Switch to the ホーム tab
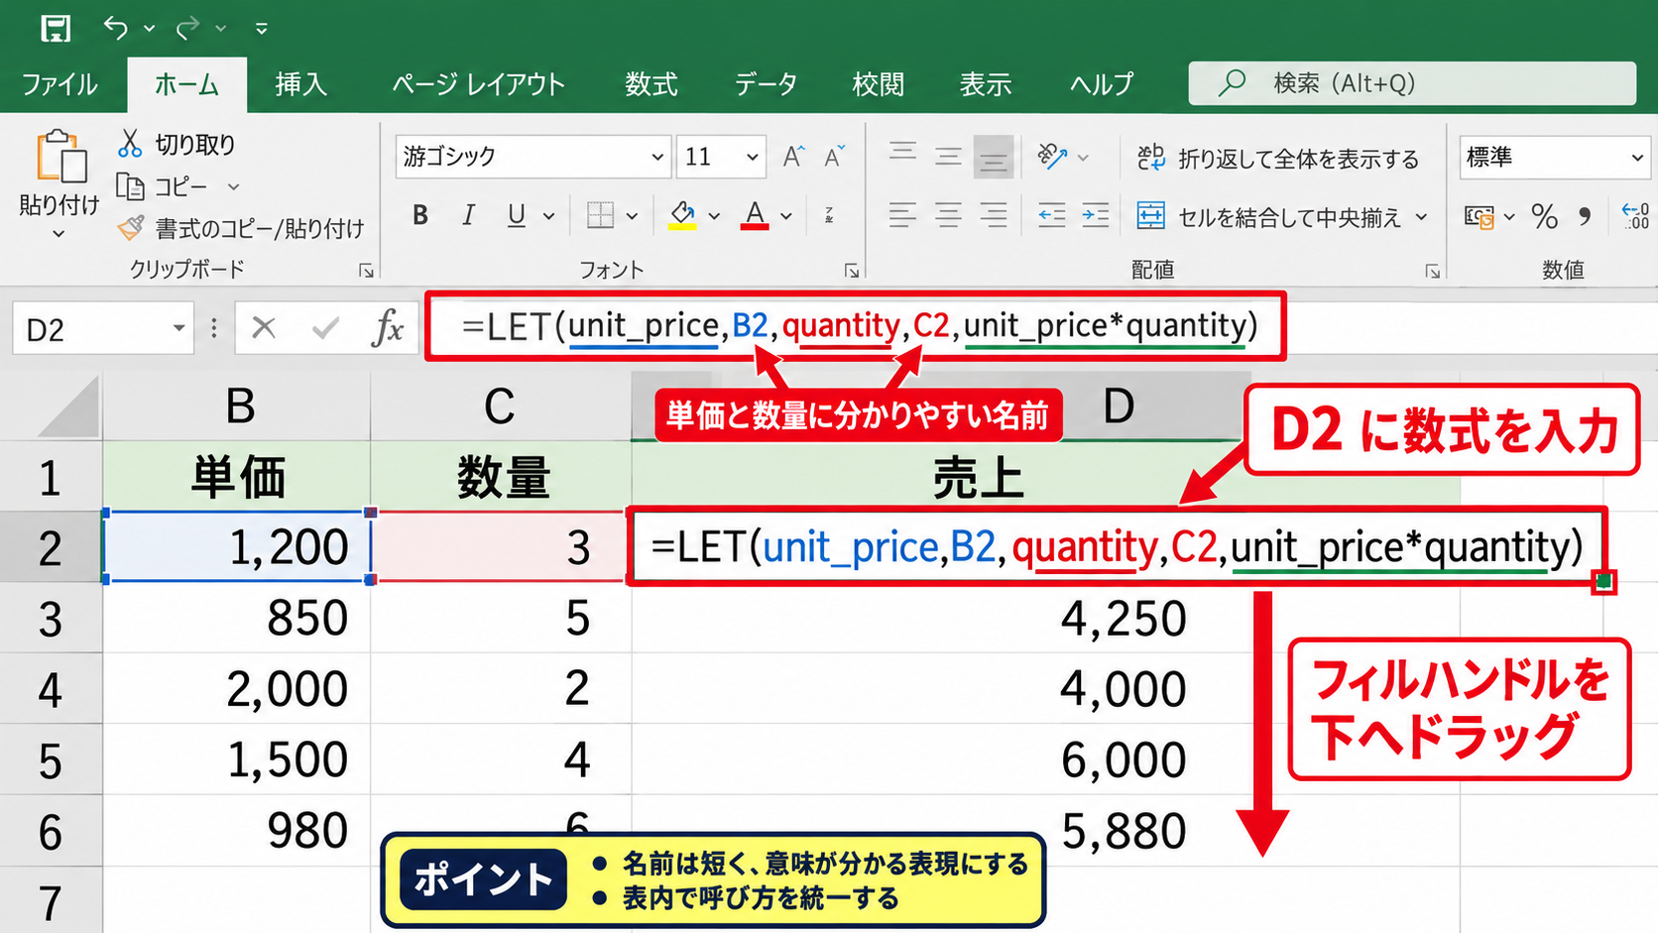Image resolution: width=1658 pixels, height=933 pixels. 186,84
